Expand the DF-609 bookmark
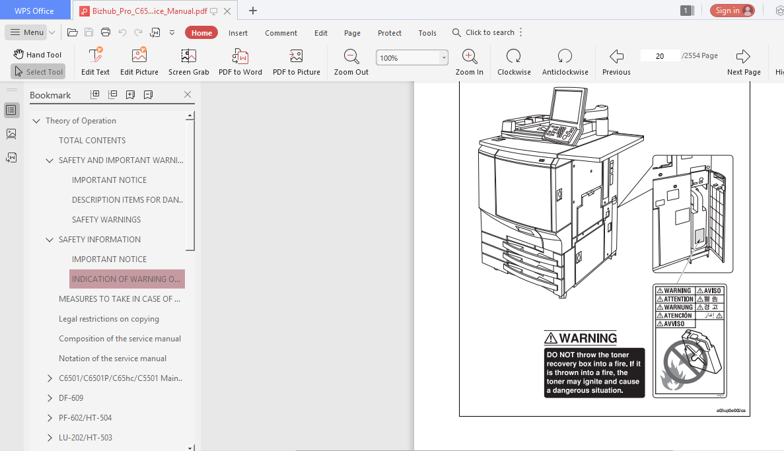The width and height of the screenshot is (784, 451). [x=50, y=398]
